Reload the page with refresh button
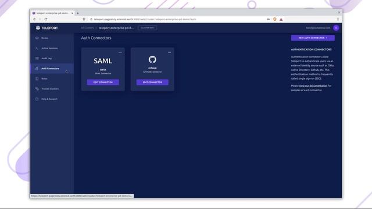 click(x=46, y=19)
